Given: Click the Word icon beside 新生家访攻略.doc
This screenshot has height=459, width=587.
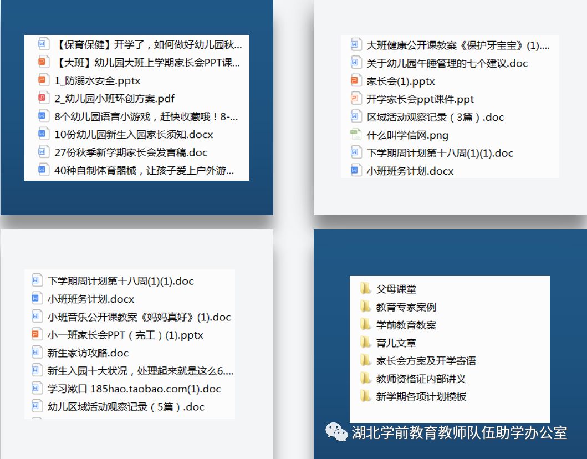Looking at the screenshot, I should pos(37,353).
